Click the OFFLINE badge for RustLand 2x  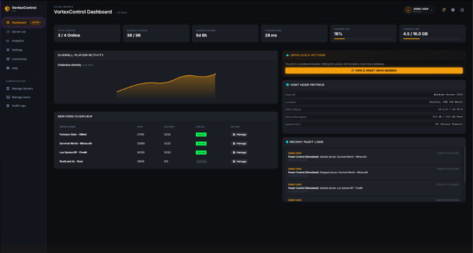[201, 162]
